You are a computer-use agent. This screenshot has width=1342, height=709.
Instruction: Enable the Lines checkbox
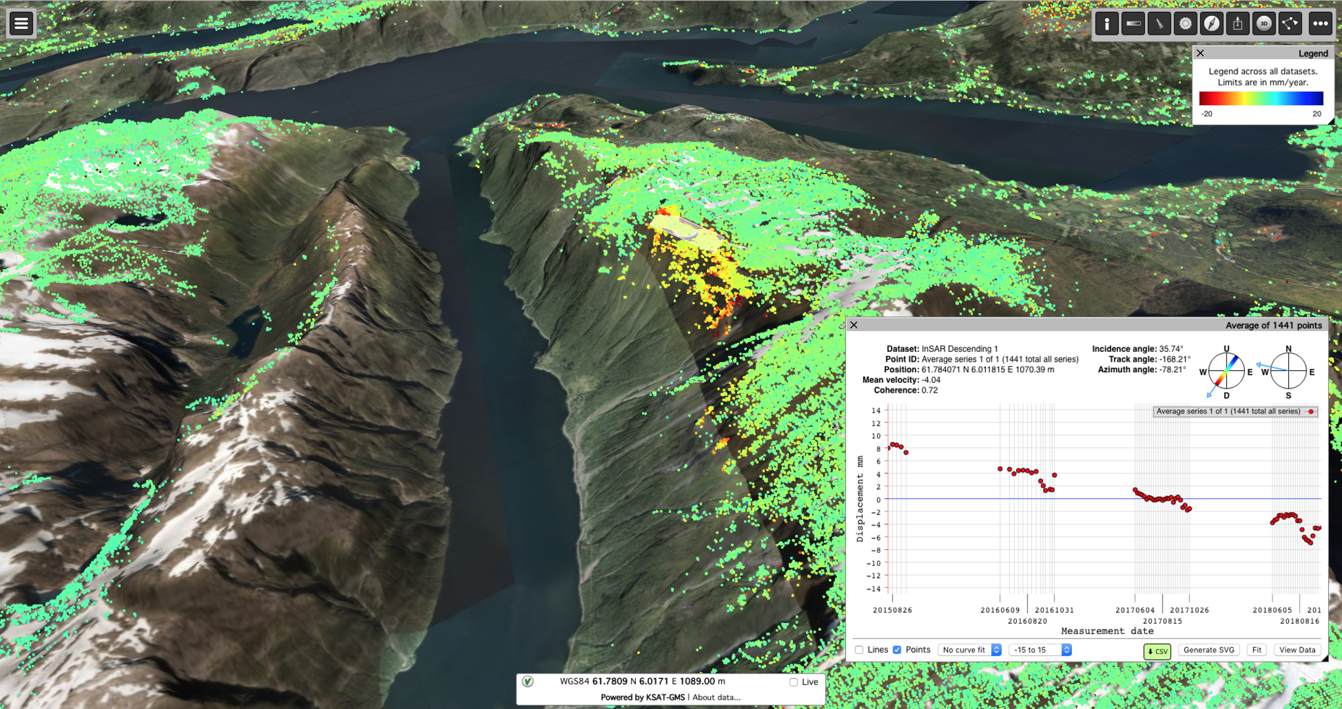[x=859, y=650]
